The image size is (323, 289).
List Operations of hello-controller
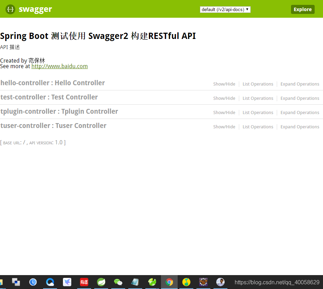(x=258, y=84)
